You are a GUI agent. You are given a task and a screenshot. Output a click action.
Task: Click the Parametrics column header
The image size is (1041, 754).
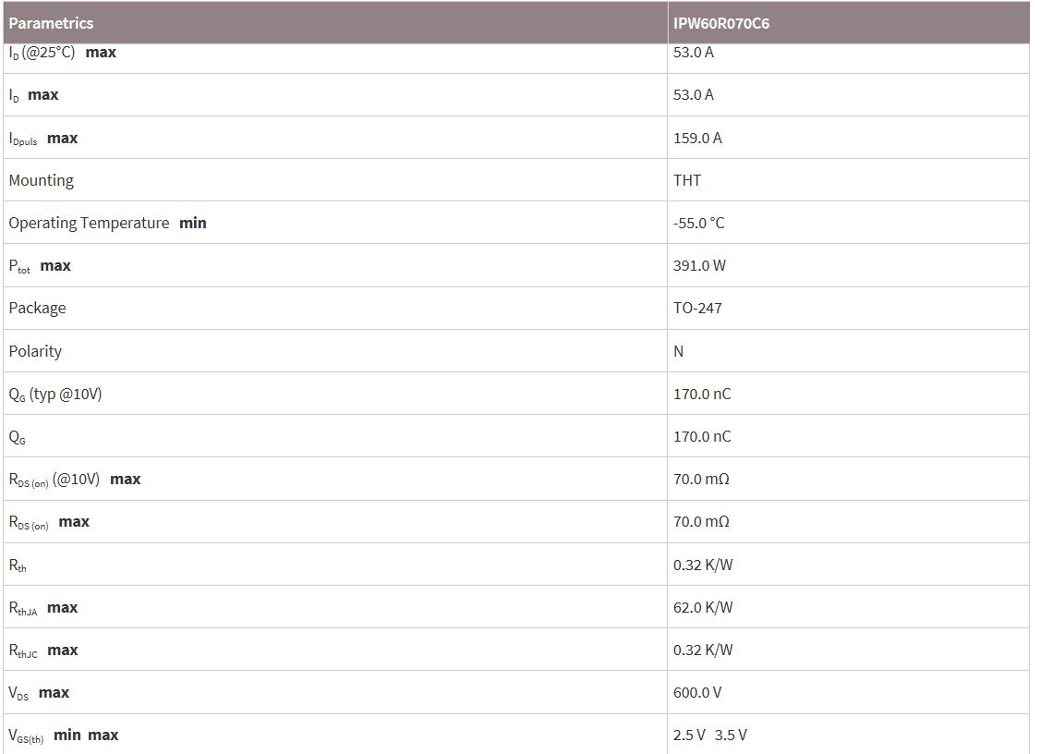click(51, 23)
